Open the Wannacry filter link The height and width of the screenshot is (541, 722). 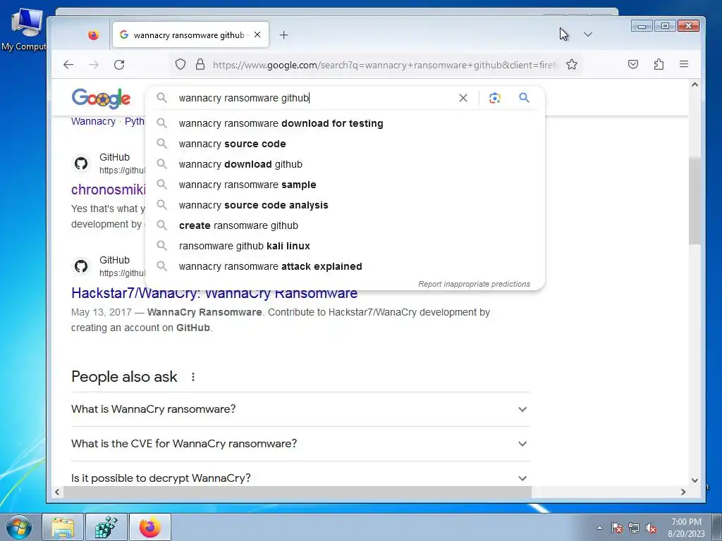pos(93,121)
